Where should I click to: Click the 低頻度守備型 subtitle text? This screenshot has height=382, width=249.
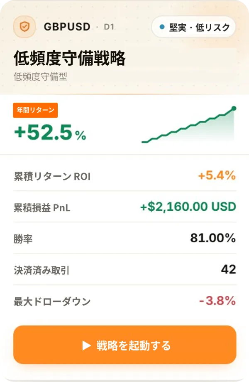[40, 76]
